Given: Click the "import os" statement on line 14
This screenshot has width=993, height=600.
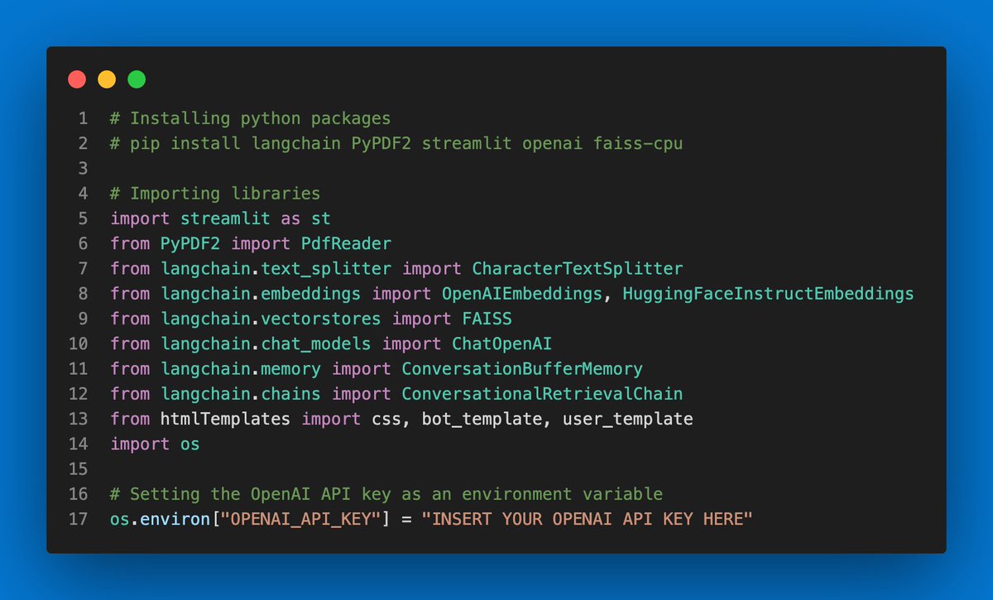Looking at the screenshot, I should pyautogui.click(x=155, y=444).
